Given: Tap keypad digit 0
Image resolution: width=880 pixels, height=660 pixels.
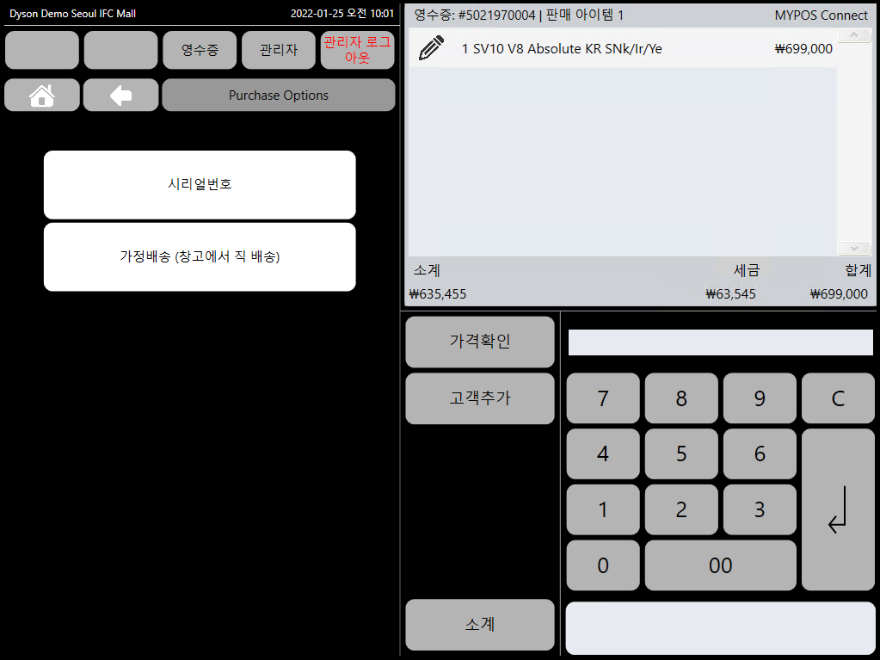Looking at the screenshot, I should click(603, 565).
